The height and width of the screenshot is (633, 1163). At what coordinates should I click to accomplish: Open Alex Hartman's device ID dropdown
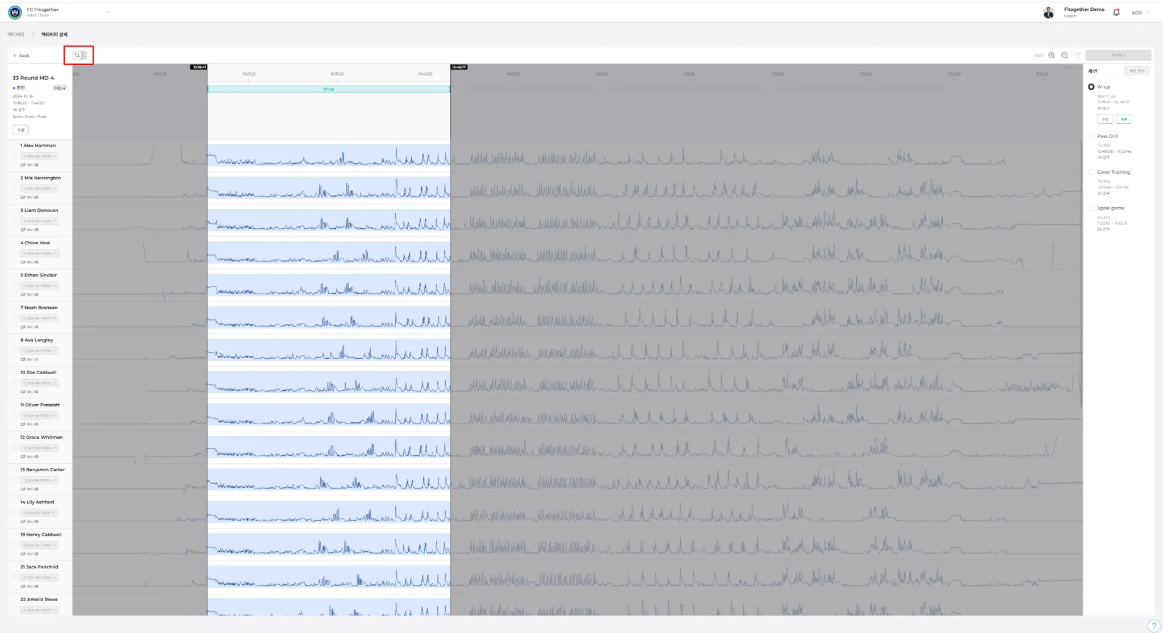40,156
